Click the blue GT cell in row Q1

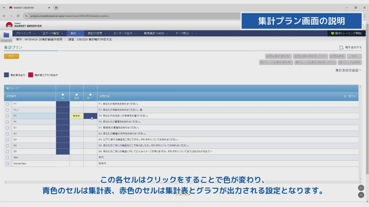[63, 128]
